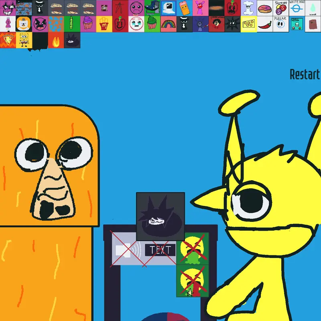Pick the SpongeBob tile
Screen dimensions: 321x321
pyautogui.click(x=24, y=40)
